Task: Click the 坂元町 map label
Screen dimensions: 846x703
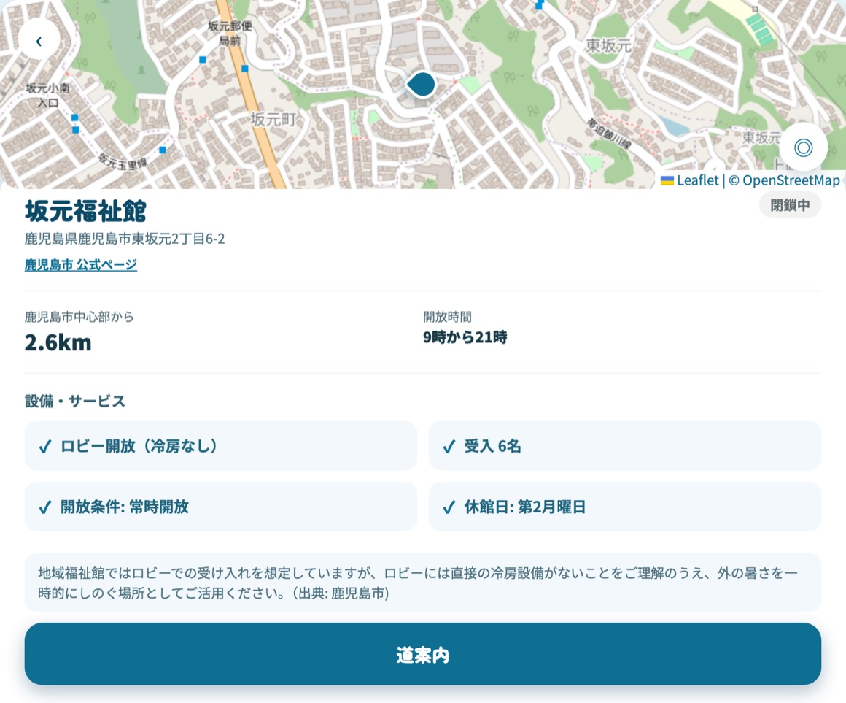Action: click(273, 119)
